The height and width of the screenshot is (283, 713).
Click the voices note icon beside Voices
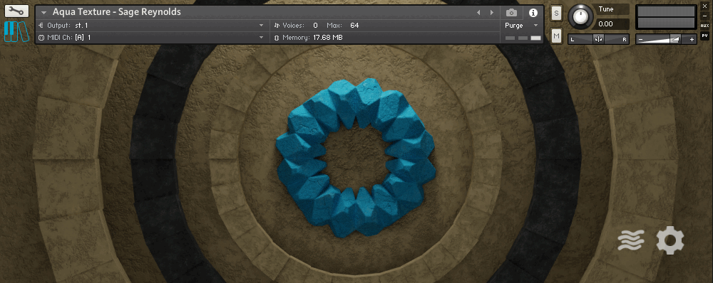click(277, 26)
